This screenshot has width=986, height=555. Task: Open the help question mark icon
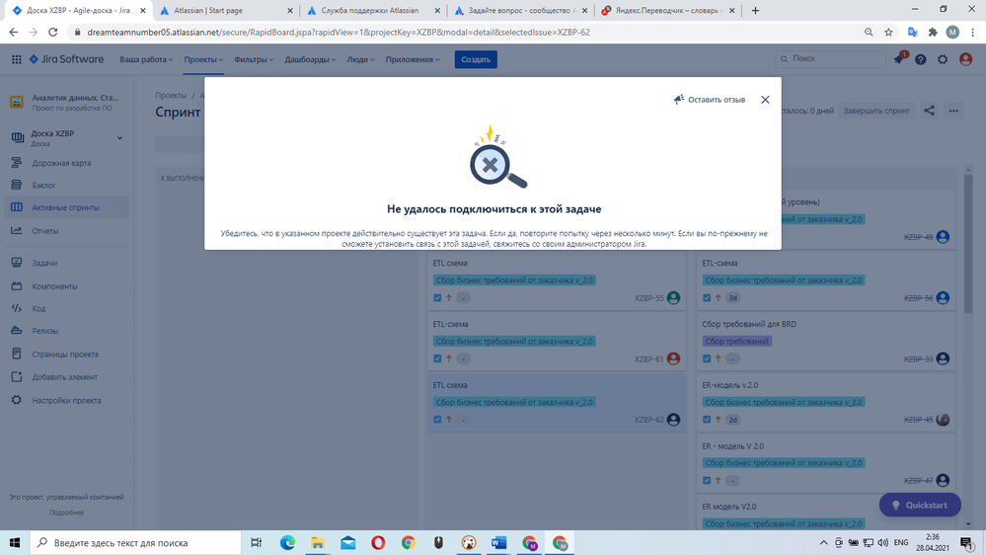[x=921, y=59]
